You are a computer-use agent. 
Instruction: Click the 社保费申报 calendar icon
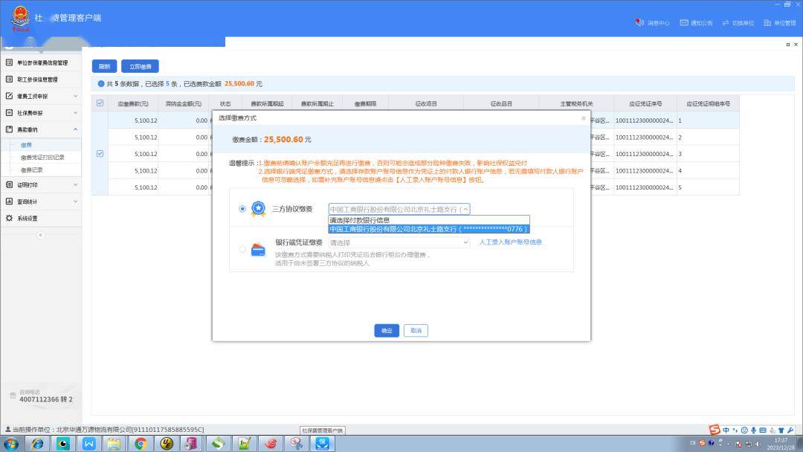click(9, 112)
